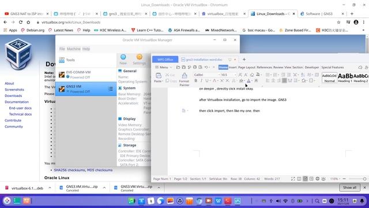Click the Paste icon in WPS ribbon
The height and width of the screenshot is (208, 369).
[158, 76]
